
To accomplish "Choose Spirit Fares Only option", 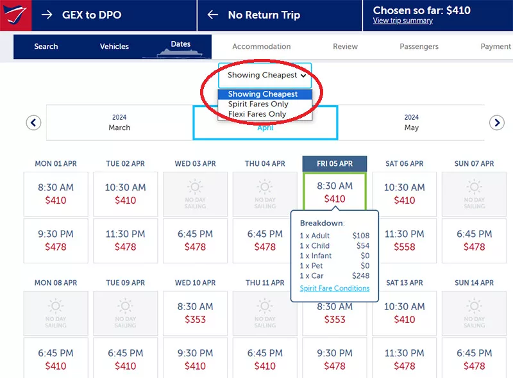I will coord(258,104).
